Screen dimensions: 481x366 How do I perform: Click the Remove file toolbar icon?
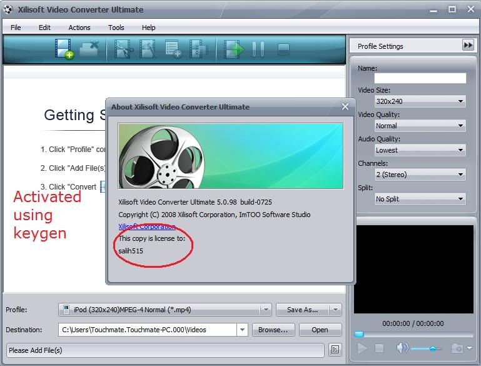point(89,49)
